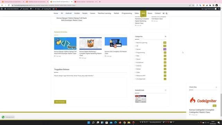Open the Uncategorized category link
The image size is (222, 125).
pyautogui.click(x=140, y=79)
